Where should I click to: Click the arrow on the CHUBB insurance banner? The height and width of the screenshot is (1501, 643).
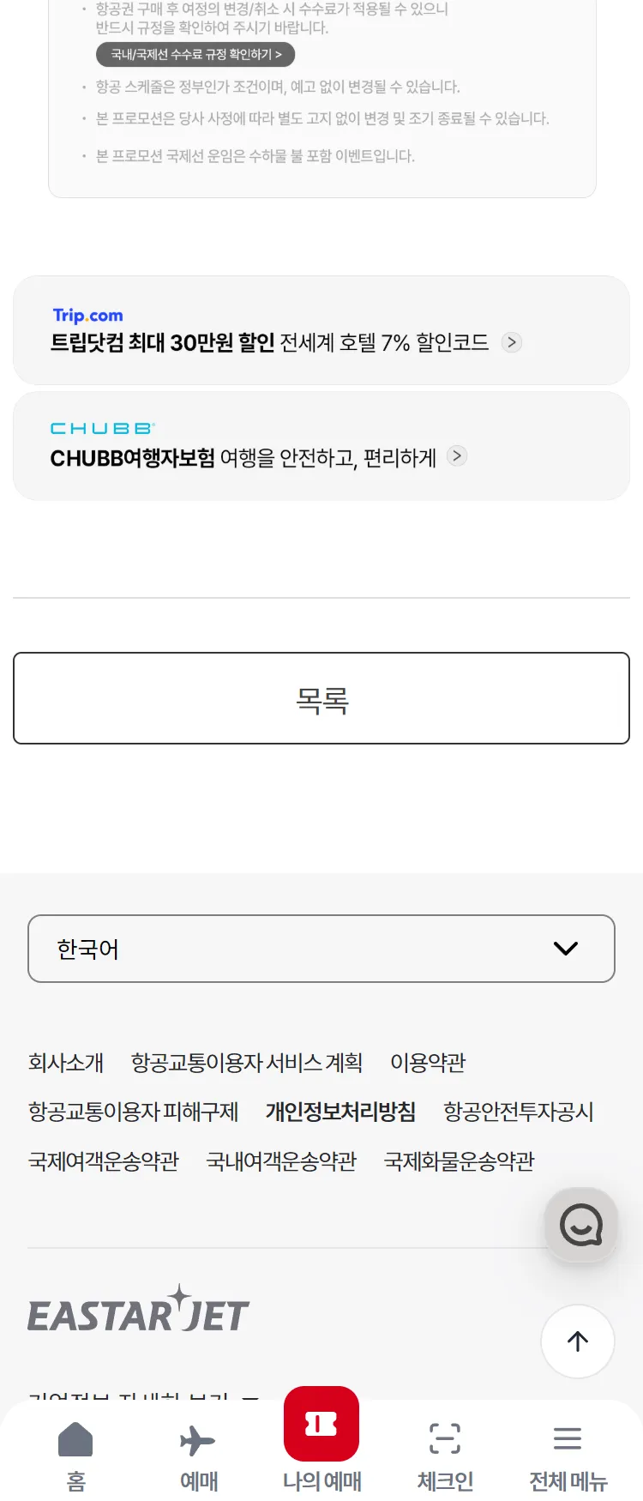[x=458, y=455]
